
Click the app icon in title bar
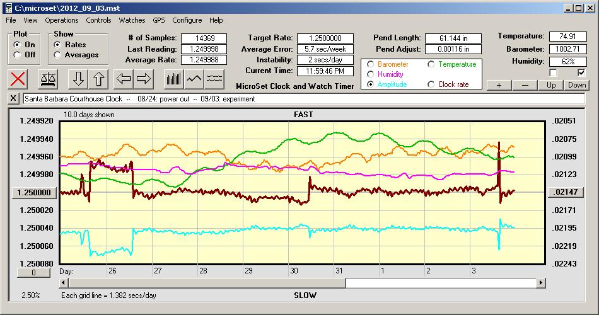tap(8, 8)
